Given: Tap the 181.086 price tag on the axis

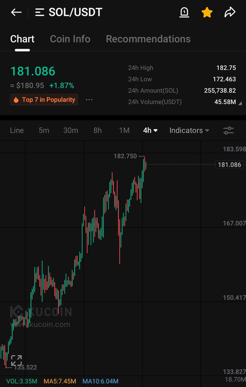Looking at the screenshot, I should (229, 164).
